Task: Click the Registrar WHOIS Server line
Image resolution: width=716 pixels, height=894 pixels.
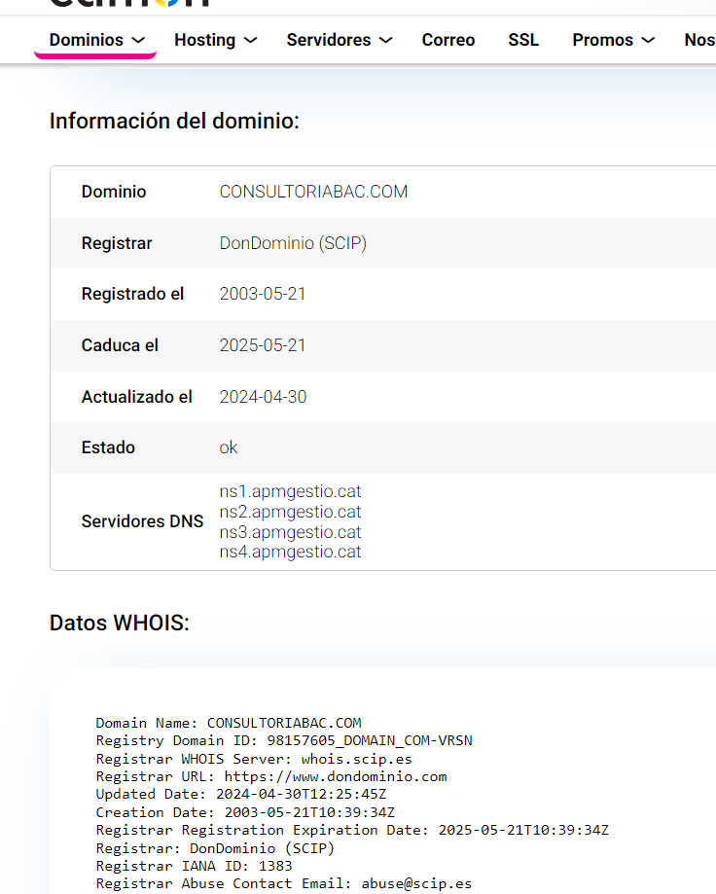Action: point(254,759)
